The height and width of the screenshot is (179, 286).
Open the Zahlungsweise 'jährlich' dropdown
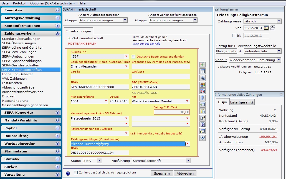(279, 21)
